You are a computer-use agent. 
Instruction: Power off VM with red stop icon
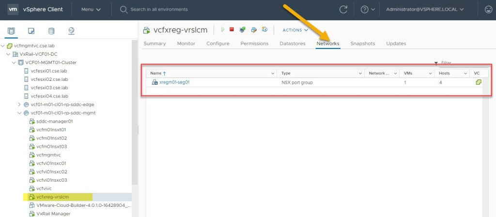click(x=232, y=30)
